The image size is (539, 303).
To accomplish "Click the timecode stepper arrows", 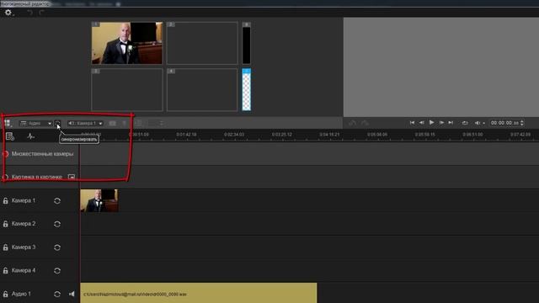I will point(522,123).
